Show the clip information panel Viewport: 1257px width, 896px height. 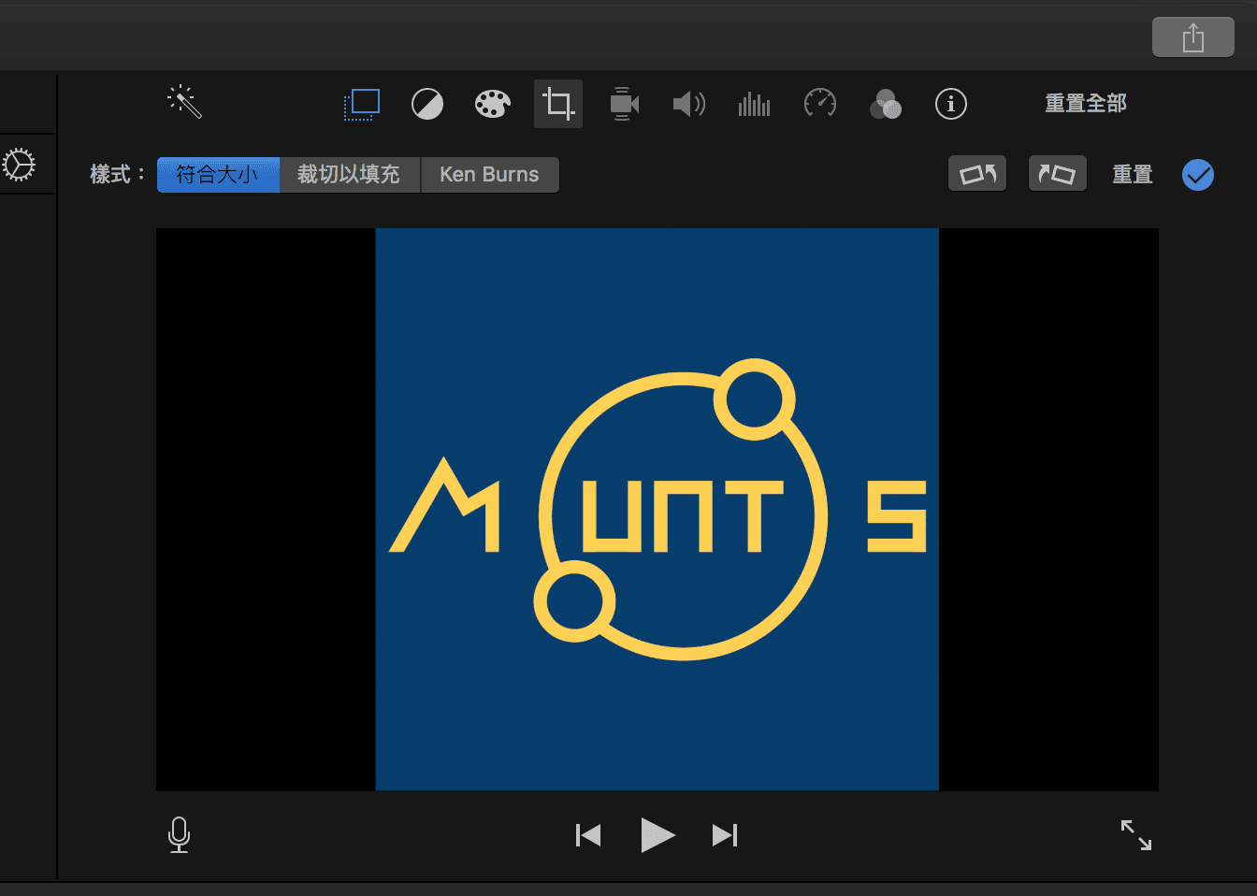(951, 104)
